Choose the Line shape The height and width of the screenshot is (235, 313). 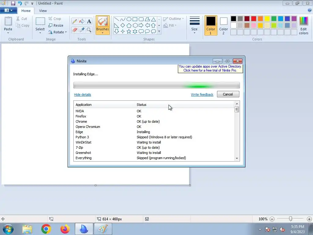[116, 19]
